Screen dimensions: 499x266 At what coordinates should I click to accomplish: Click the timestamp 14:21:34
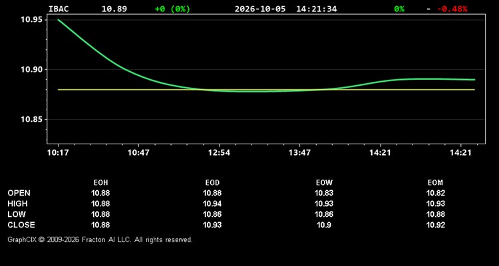tap(316, 9)
